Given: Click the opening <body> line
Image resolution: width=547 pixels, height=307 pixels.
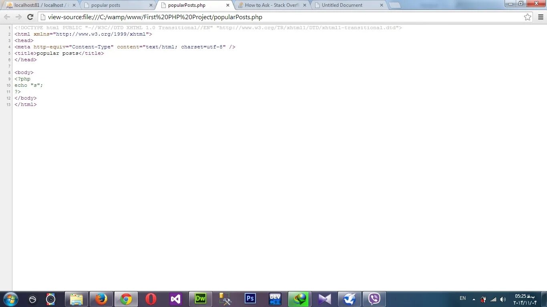Looking at the screenshot, I should 24,72.
